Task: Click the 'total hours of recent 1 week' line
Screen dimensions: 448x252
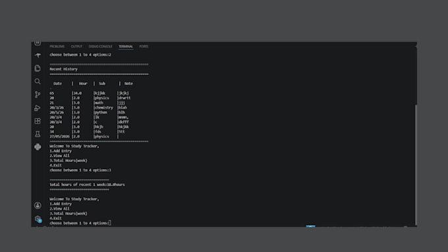Action: (87, 185)
